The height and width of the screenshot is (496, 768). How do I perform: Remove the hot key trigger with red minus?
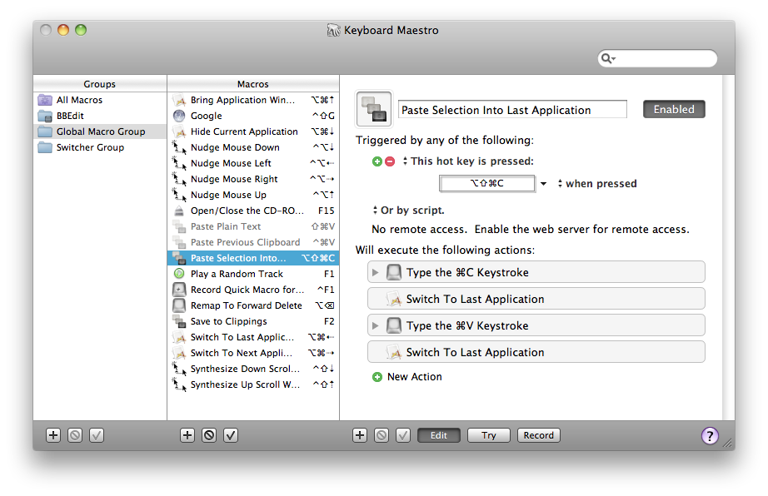390,161
